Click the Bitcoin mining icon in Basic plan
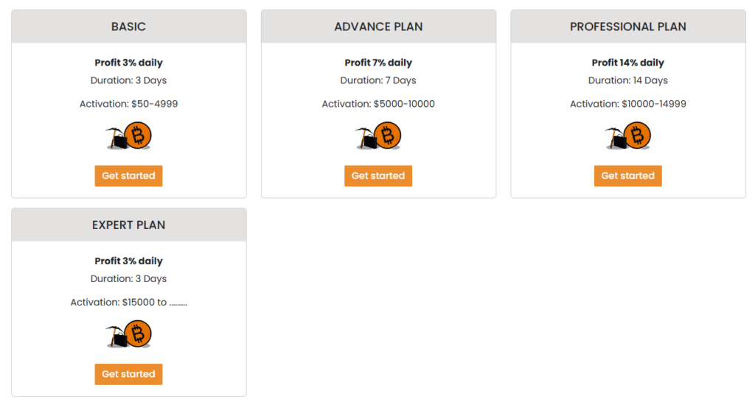 [x=129, y=136]
